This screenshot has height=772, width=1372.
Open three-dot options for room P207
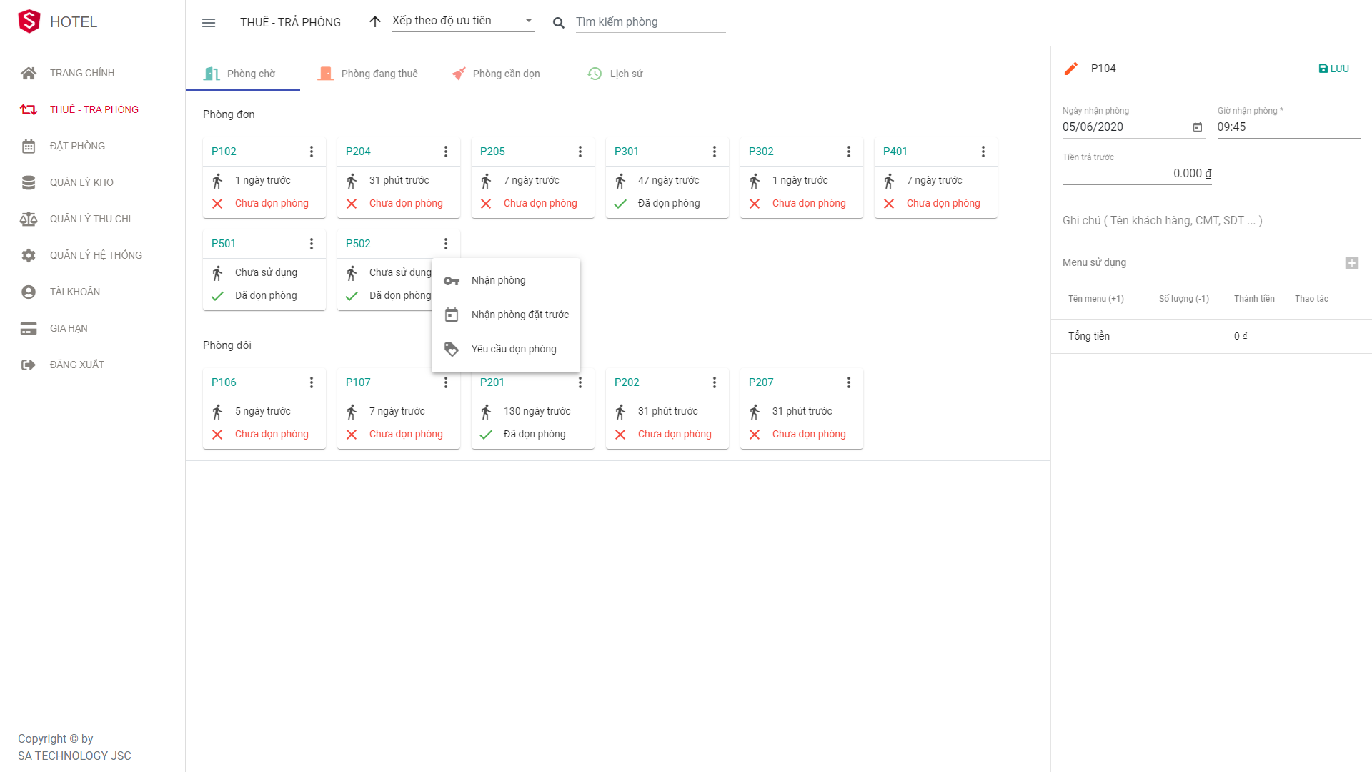tap(849, 382)
